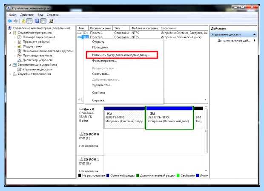Choose Форматировать... in the context menu
This screenshot has width=264, height=191.
coord(105,61)
